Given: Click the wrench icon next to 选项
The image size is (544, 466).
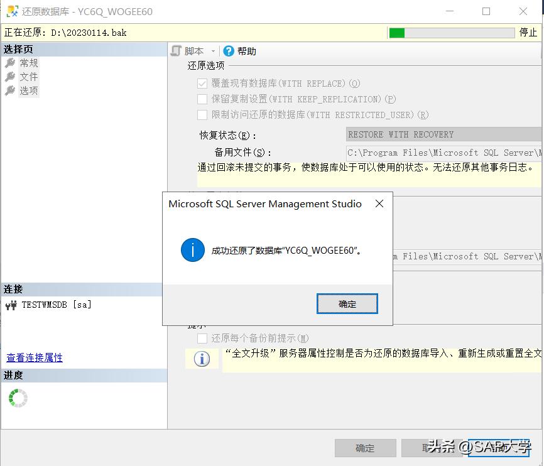Looking at the screenshot, I should pos(10,90).
